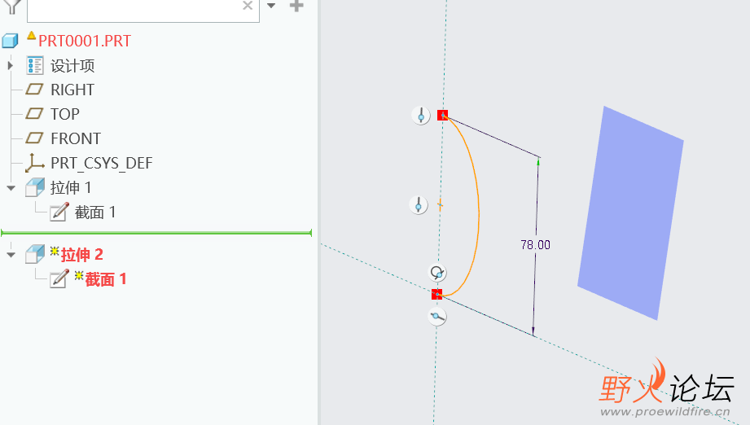750x425 pixels.
Task: Click the blue sketch plane
Action: tap(630, 213)
